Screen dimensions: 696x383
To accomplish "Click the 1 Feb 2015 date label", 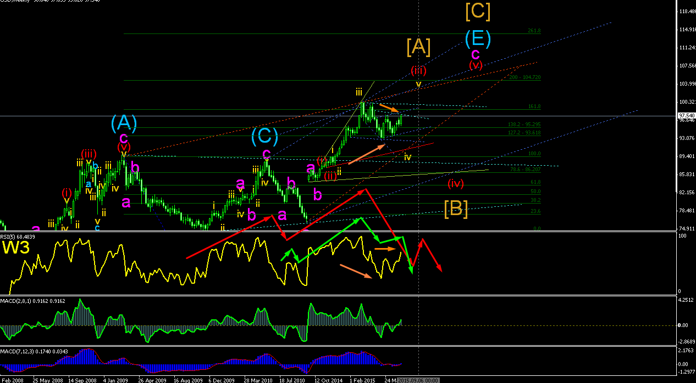I will [x=362, y=380].
